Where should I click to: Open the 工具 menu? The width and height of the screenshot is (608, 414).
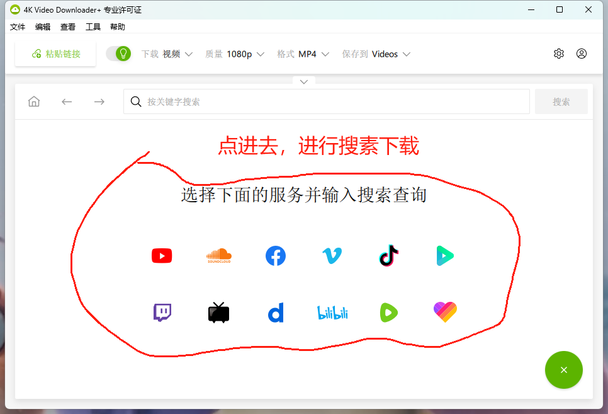93,27
